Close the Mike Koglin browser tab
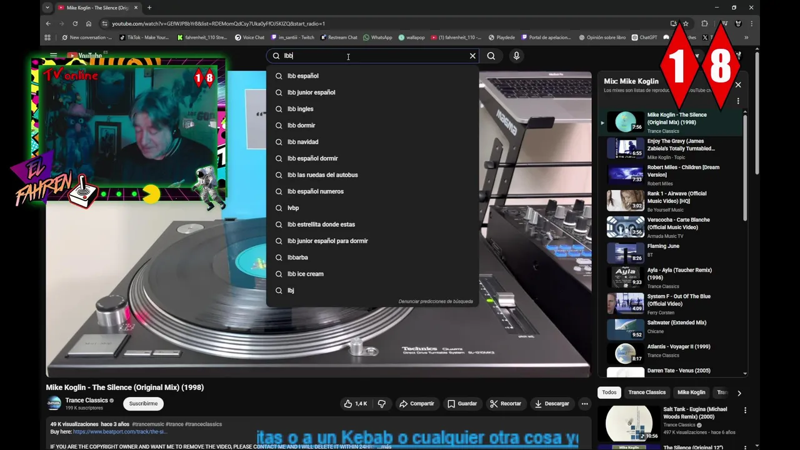Screen dimensions: 800x450 point(136,7)
